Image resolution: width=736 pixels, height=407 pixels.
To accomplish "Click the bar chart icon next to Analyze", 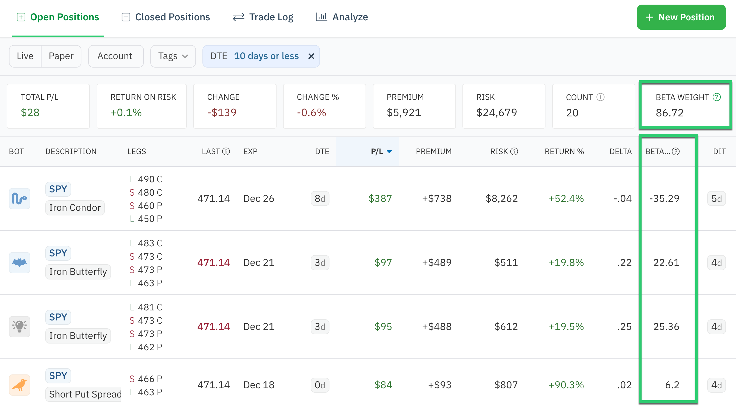I will coord(321,17).
